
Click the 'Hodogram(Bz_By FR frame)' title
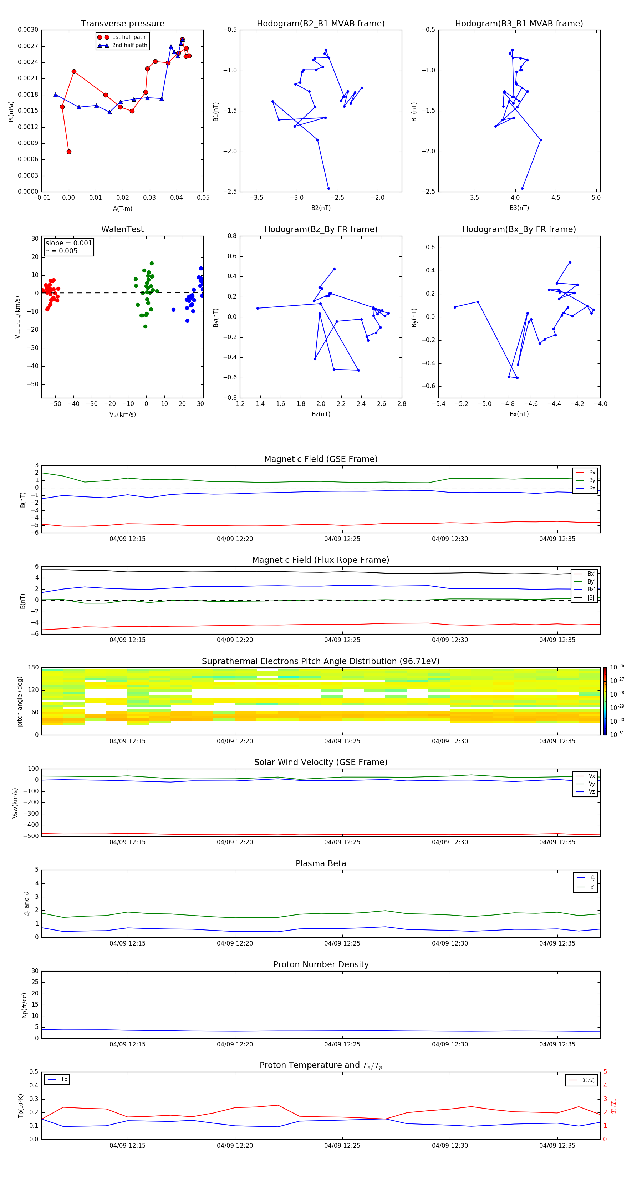coord(321,229)
